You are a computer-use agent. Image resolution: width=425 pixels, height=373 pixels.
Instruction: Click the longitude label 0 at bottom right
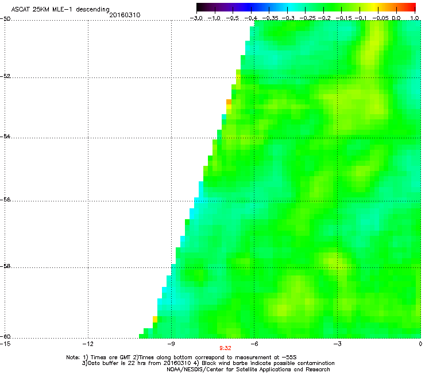420,344
